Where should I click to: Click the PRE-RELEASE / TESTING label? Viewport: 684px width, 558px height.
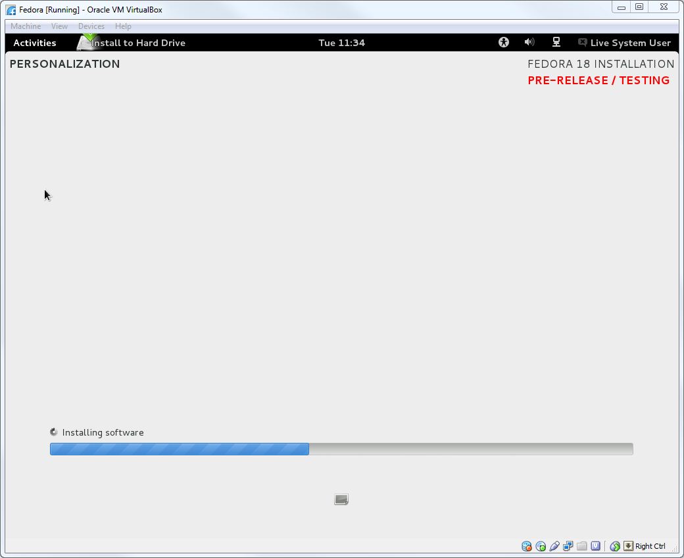(598, 80)
